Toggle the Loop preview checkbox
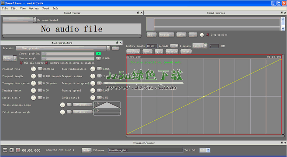The height and width of the screenshot is (157, 287). click(207, 34)
